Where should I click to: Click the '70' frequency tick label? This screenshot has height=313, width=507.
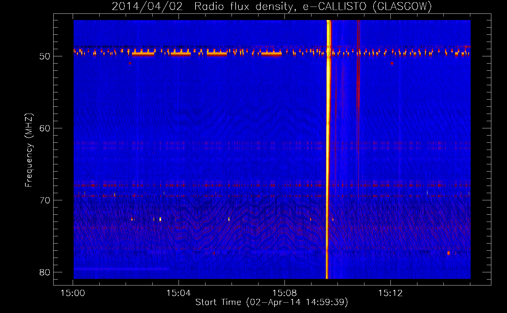point(45,200)
